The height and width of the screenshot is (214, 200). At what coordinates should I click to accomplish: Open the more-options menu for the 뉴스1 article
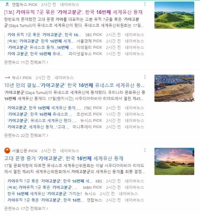pyautogui.click(x=145, y=77)
